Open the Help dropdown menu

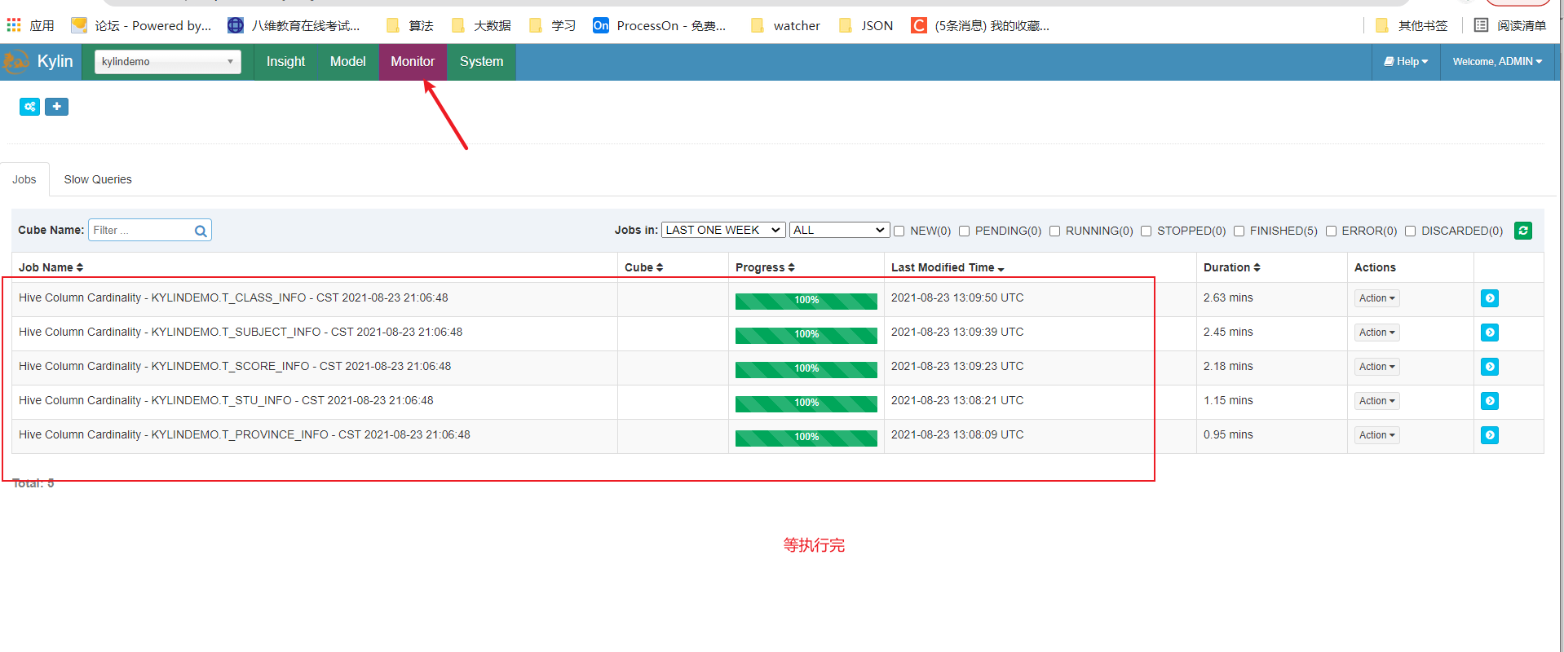click(x=1406, y=62)
